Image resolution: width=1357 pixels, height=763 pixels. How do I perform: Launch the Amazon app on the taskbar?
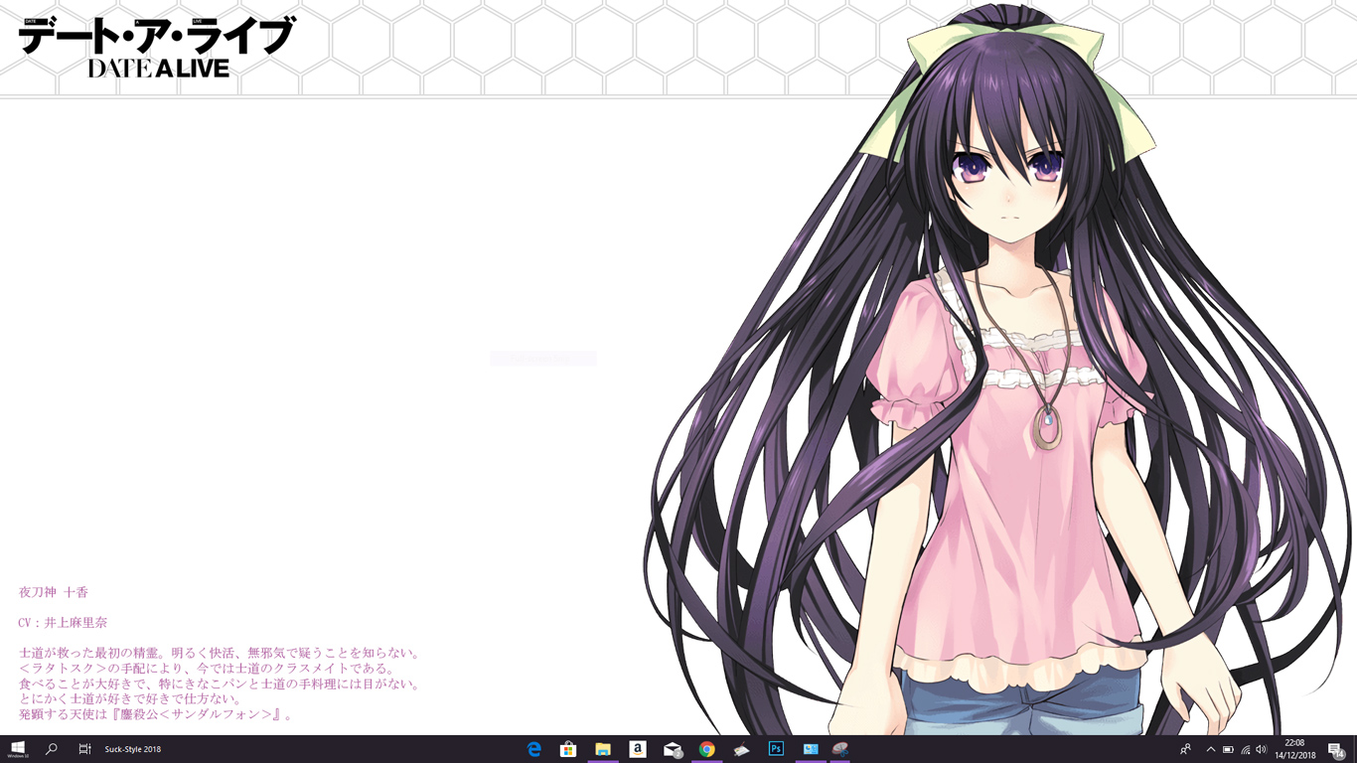638,749
